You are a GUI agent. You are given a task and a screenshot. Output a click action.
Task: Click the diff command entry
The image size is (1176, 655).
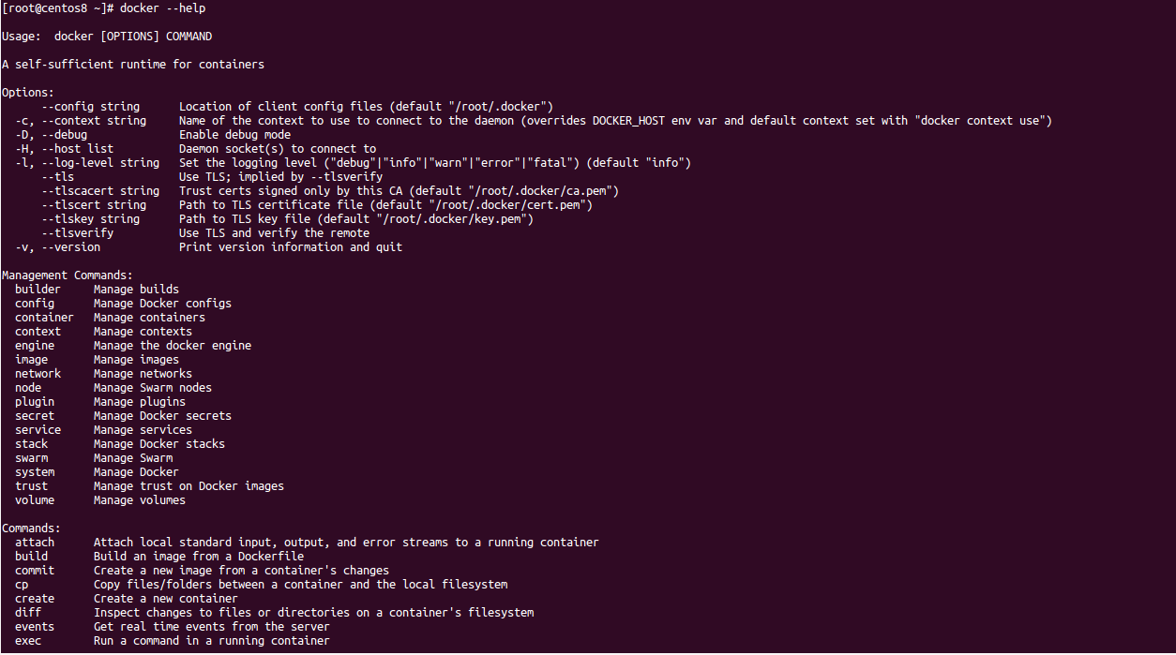click(28, 613)
